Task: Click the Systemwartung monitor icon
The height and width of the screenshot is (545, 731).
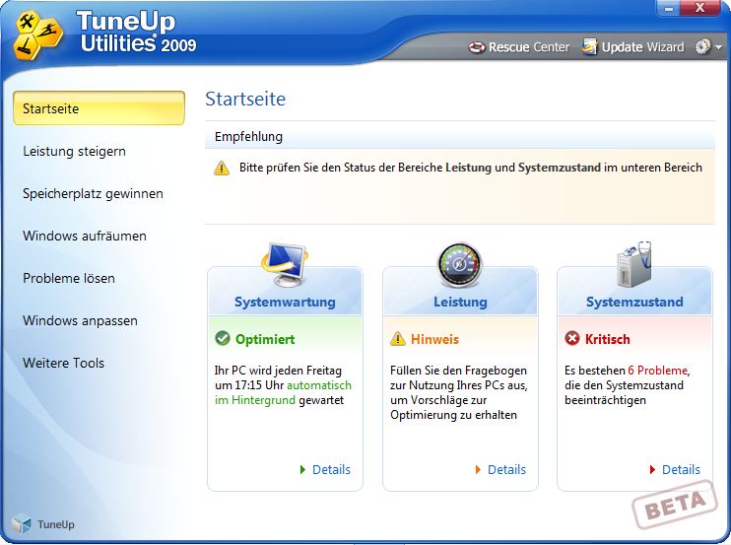Action: pyautogui.click(x=284, y=264)
